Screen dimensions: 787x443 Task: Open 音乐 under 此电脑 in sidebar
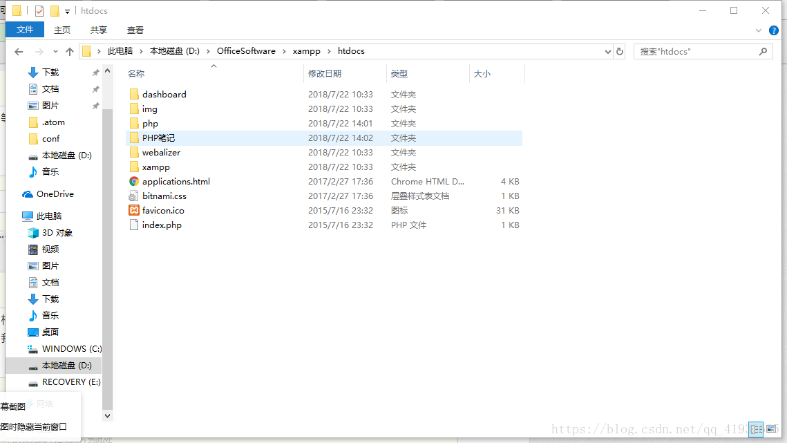click(50, 315)
